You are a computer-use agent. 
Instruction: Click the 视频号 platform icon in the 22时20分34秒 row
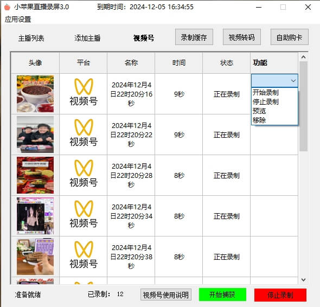[84, 214]
